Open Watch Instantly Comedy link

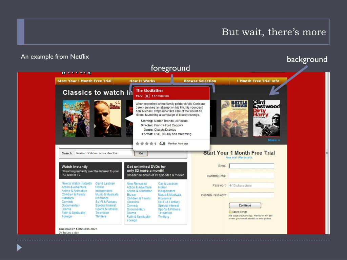click(x=67, y=202)
